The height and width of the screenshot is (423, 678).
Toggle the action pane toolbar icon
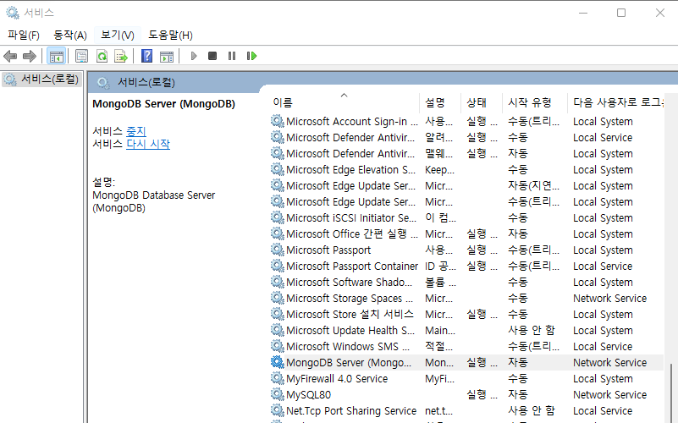pyautogui.click(x=167, y=56)
